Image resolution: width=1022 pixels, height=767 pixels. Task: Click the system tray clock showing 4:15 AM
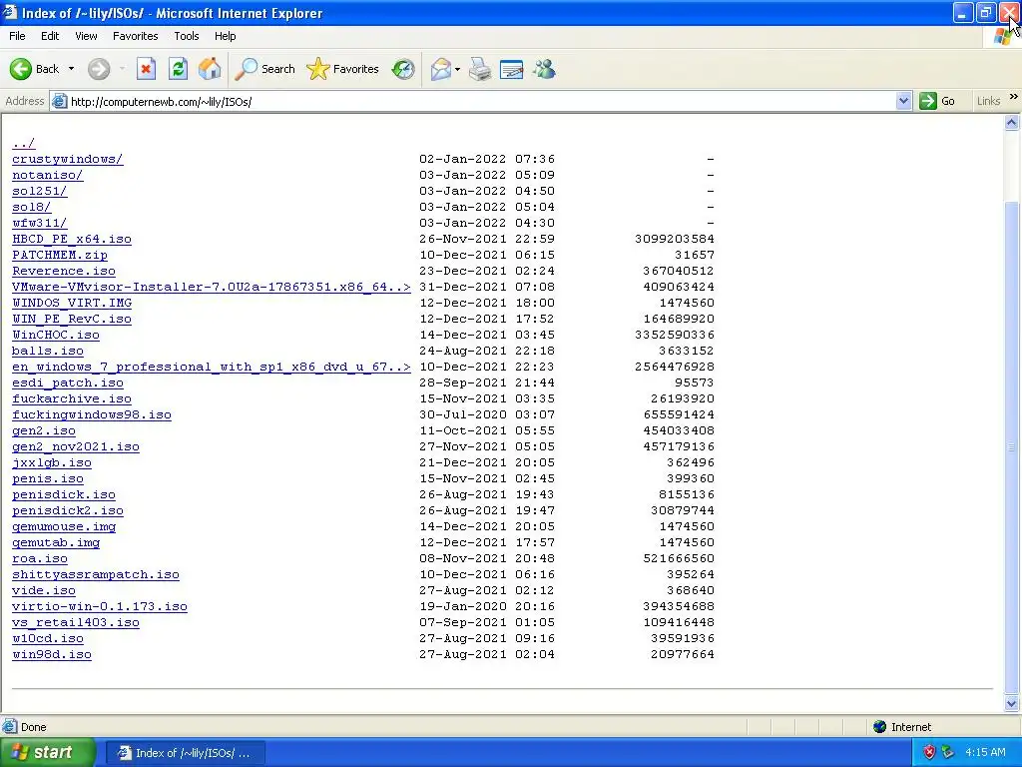coord(985,752)
